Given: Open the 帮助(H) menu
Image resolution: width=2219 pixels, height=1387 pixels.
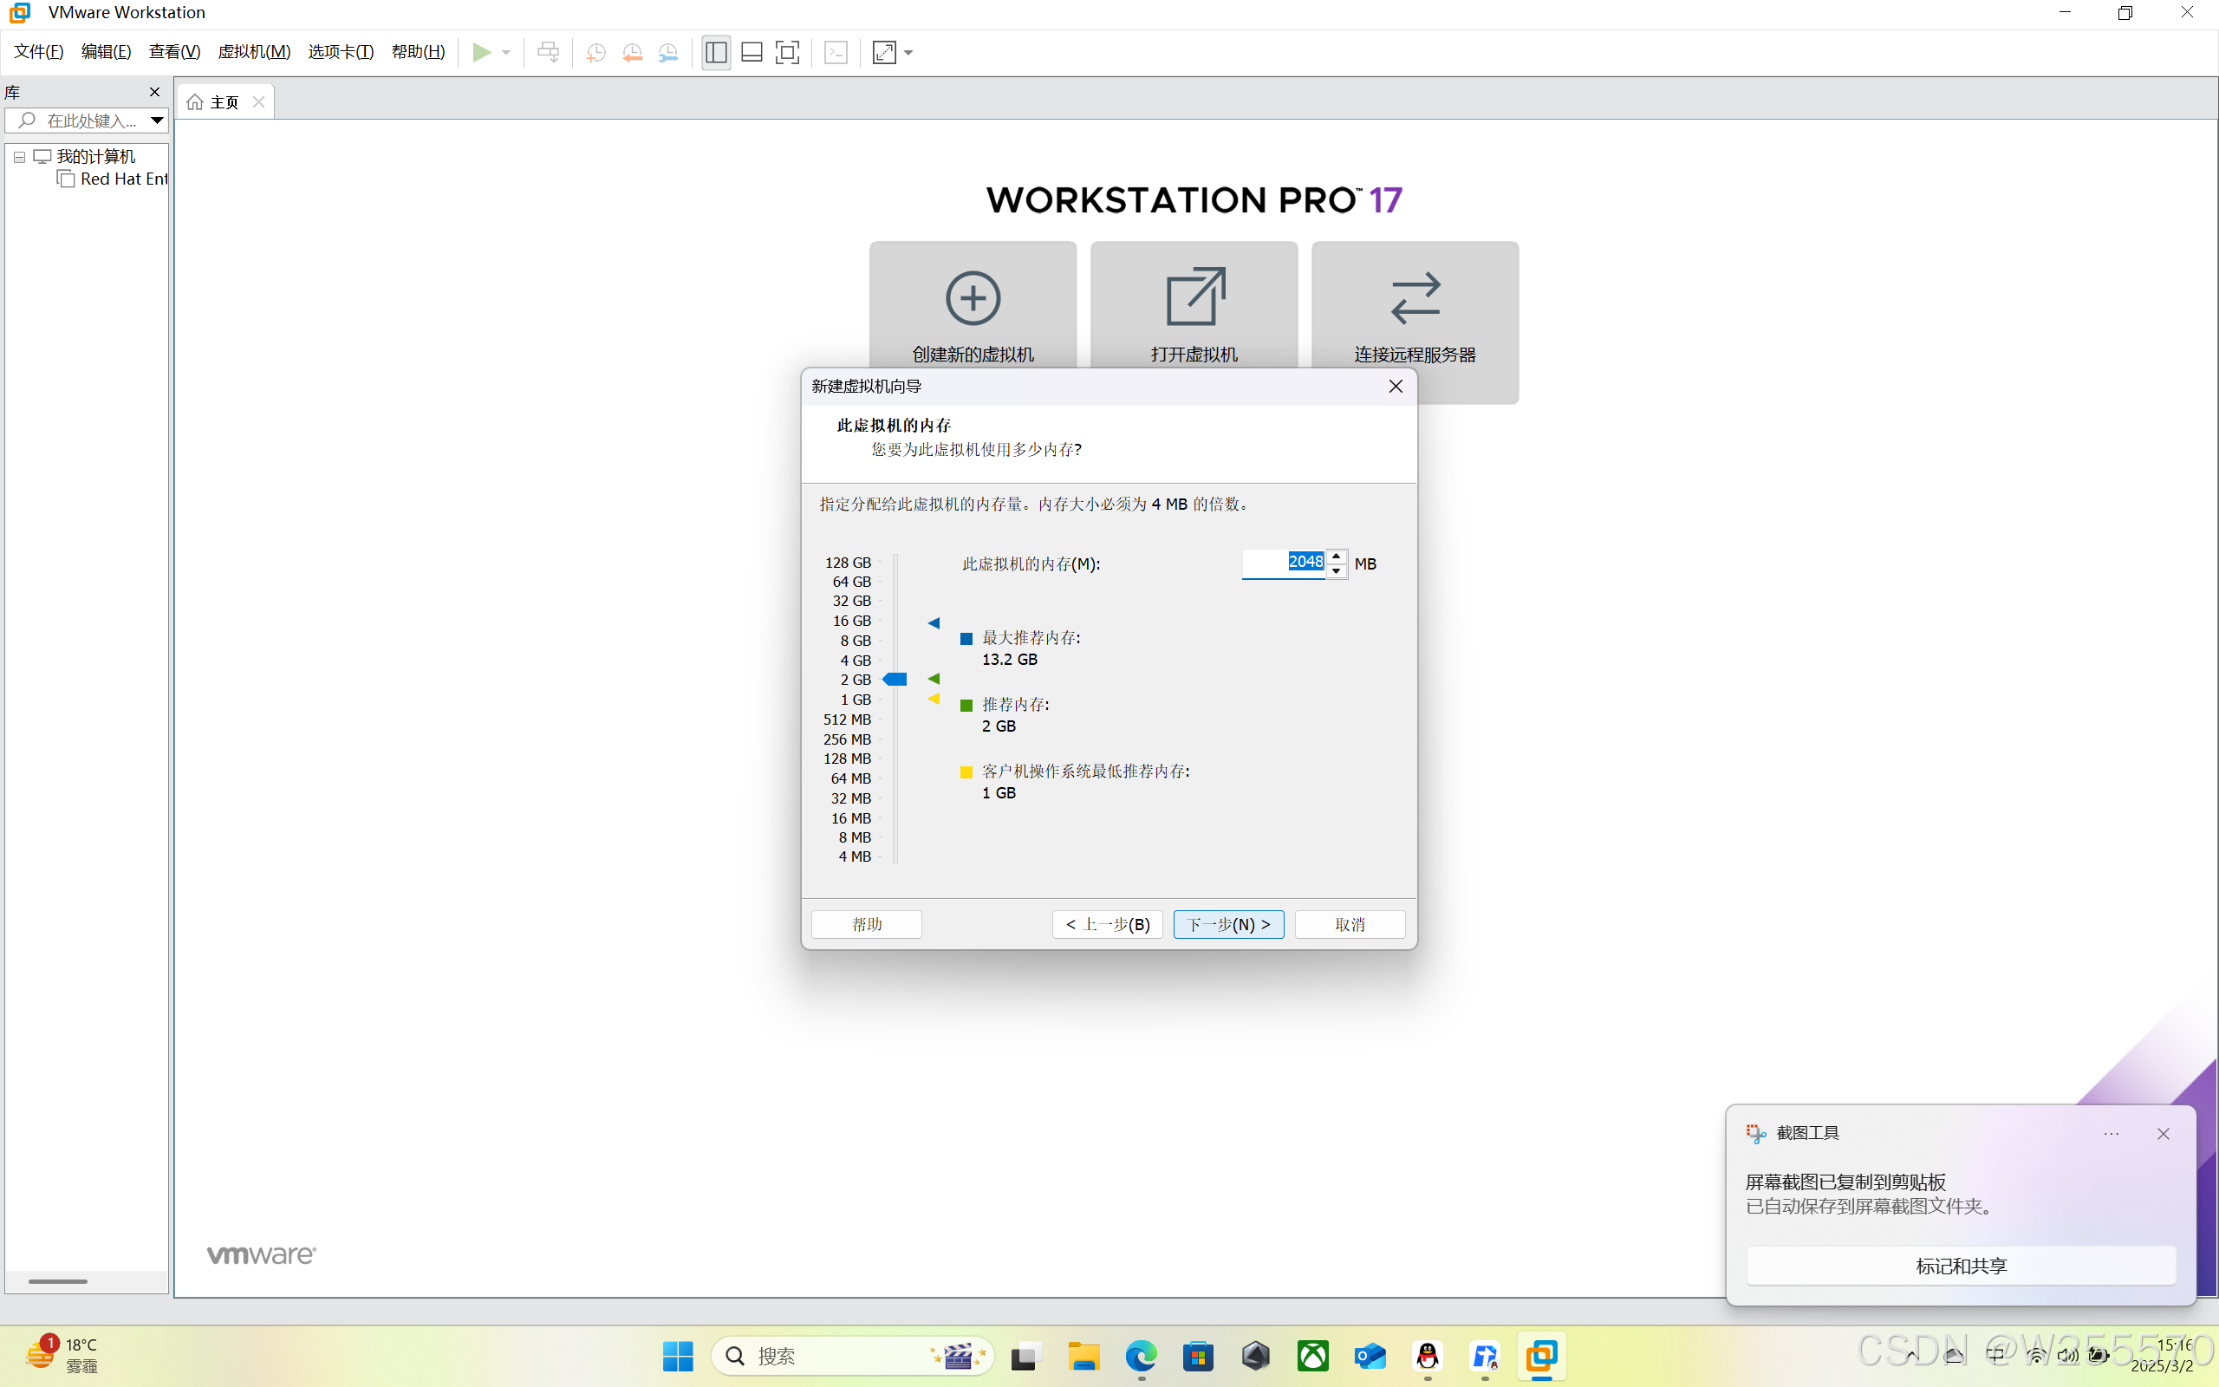Looking at the screenshot, I should point(418,51).
